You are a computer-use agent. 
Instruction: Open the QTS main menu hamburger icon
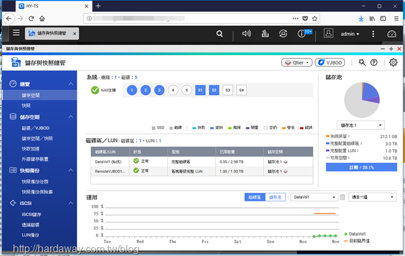[16, 33]
